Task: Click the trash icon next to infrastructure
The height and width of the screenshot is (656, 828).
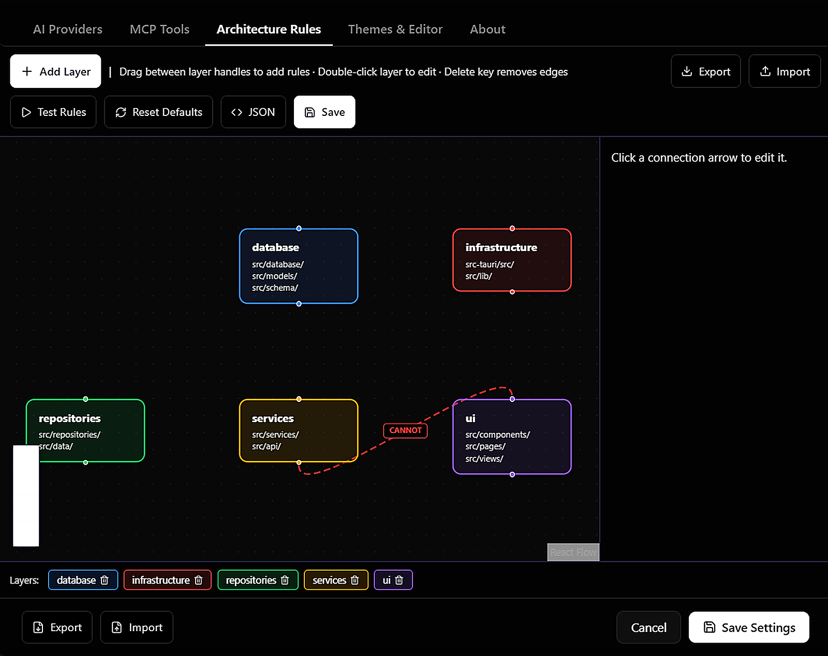Action: (198, 580)
